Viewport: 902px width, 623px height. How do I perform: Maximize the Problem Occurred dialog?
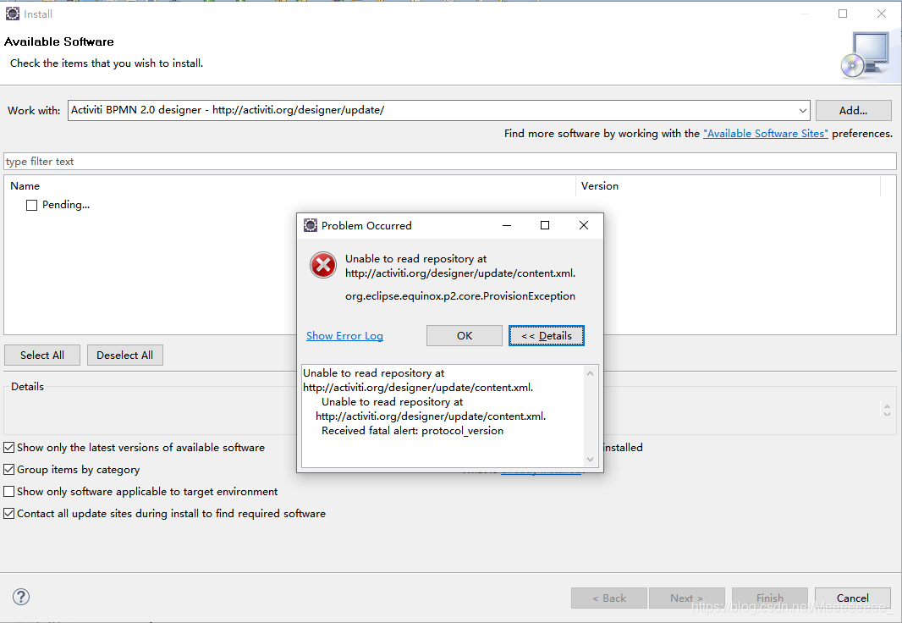coord(545,225)
